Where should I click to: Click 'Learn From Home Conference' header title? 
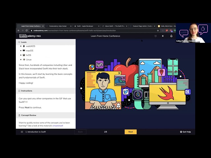(x=105, y=36)
